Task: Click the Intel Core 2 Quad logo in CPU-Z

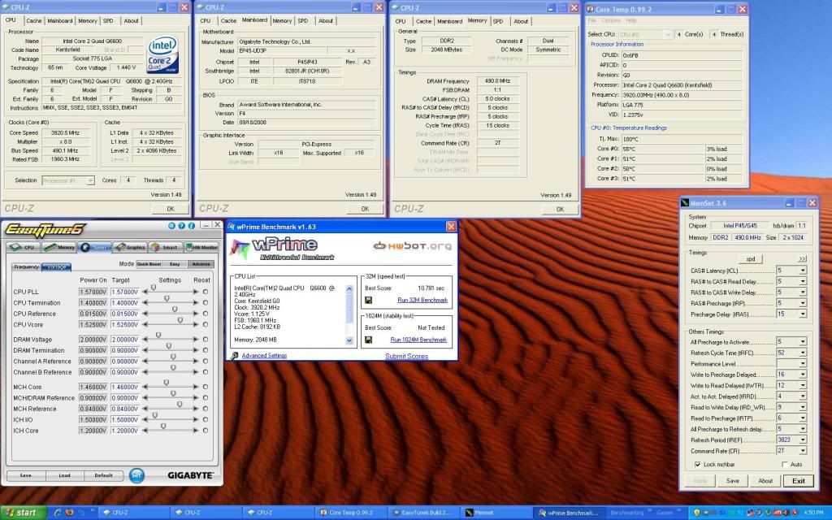Action: point(162,54)
